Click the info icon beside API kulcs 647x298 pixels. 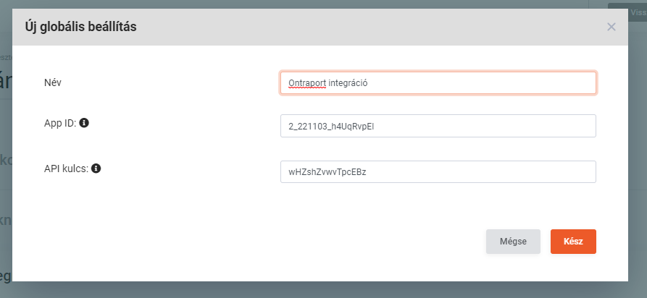click(96, 169)
